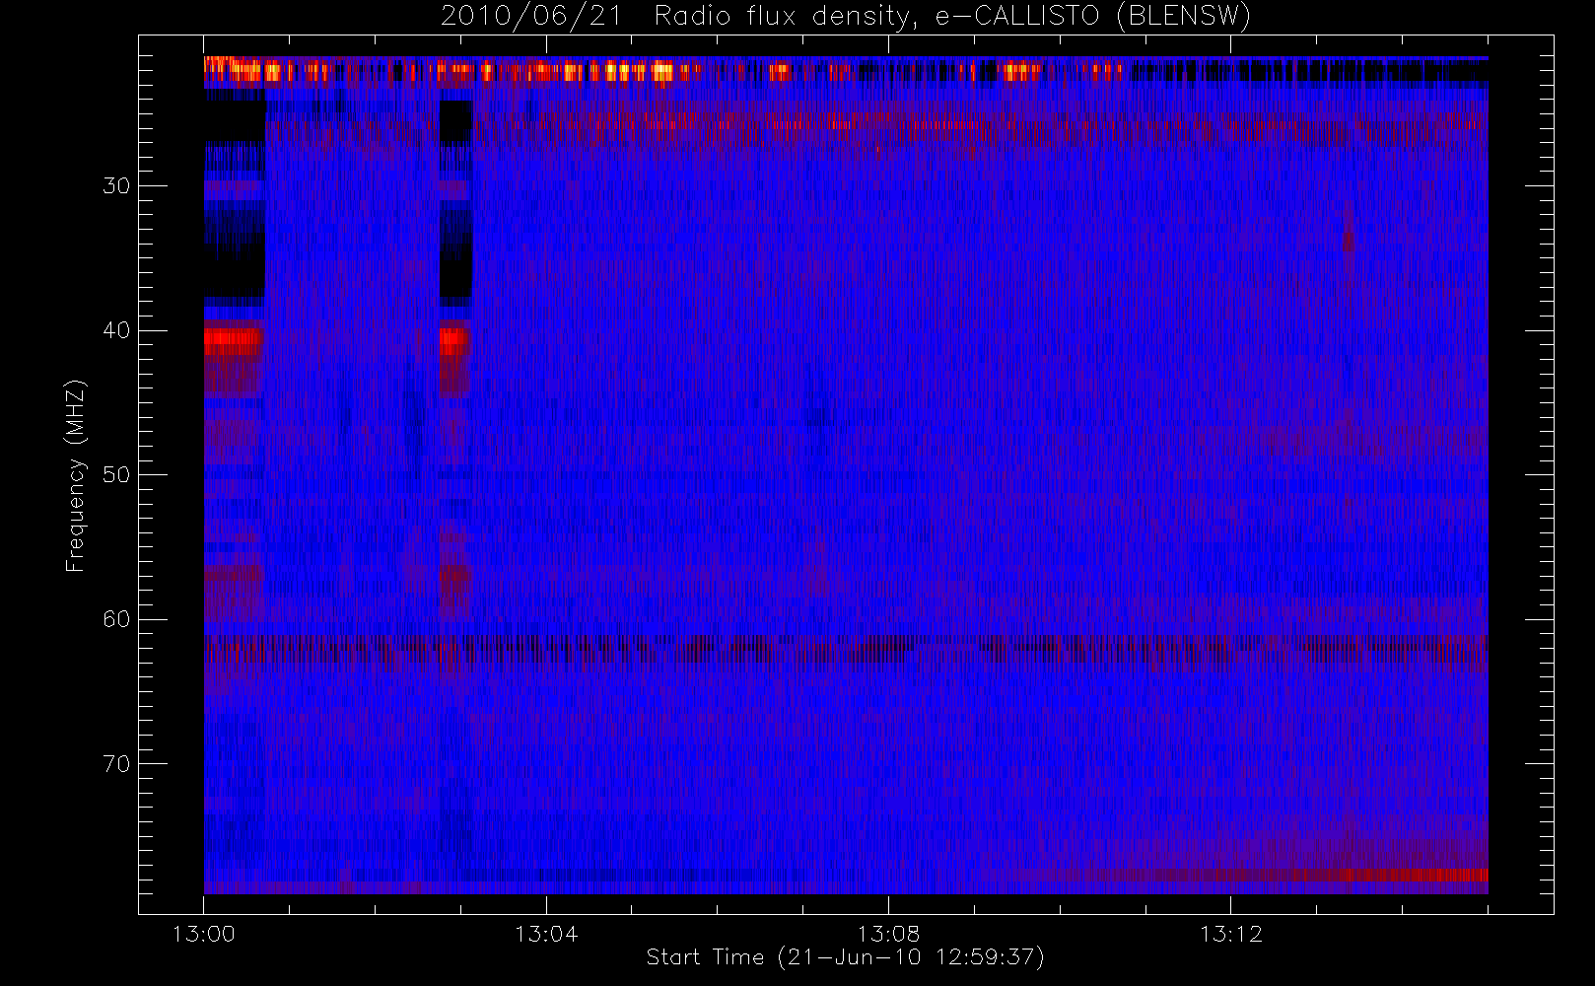
Task: Click the 'Frequency (MHz)' y-axis label
Action: [76, 475]
